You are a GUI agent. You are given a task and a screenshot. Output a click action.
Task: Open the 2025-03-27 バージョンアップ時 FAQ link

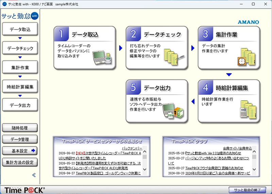pos(209,161)
